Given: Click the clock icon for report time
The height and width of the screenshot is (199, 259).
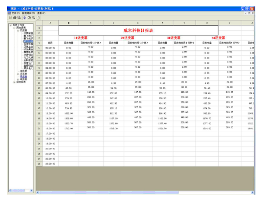Looking at the screenshot, I should tap(29, 18).
